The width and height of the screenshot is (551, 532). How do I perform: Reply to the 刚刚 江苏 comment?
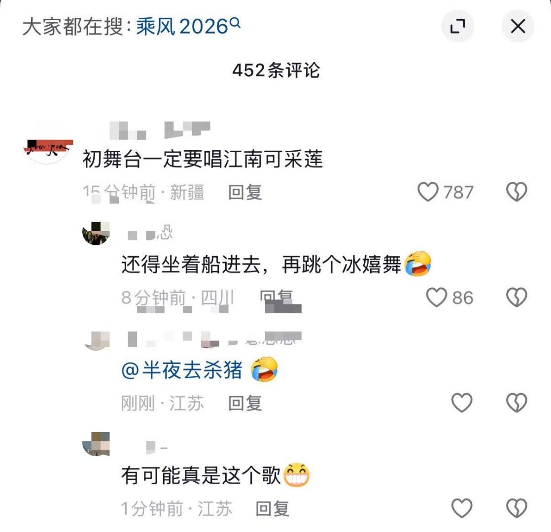(245, 403)
